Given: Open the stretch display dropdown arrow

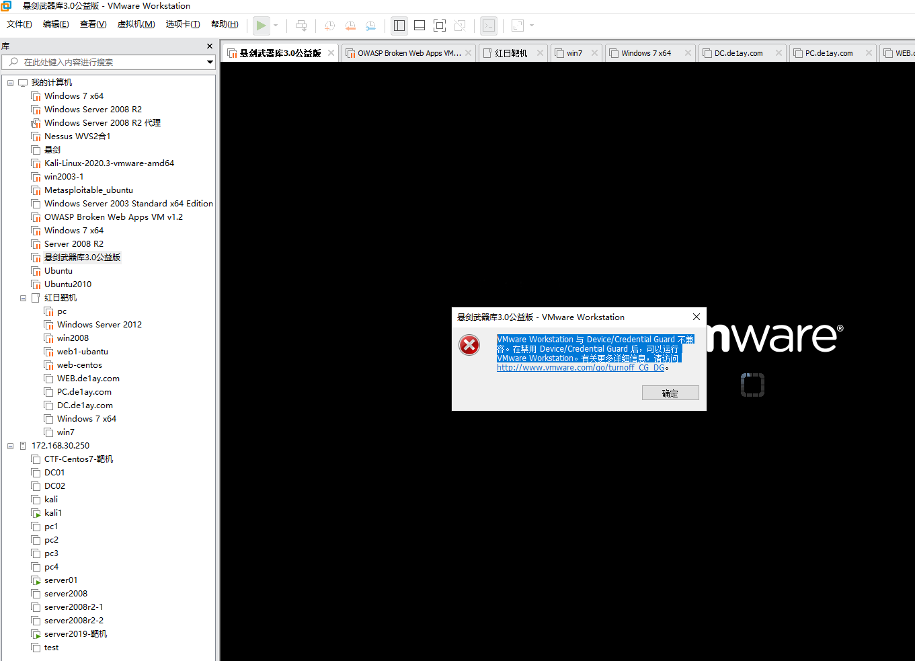Looking at the screenshot, I should coord(532,26).
